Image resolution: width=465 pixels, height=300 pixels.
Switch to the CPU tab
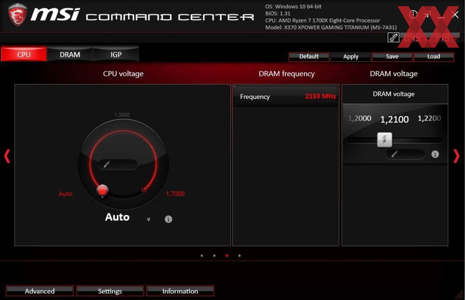[24, 54]
